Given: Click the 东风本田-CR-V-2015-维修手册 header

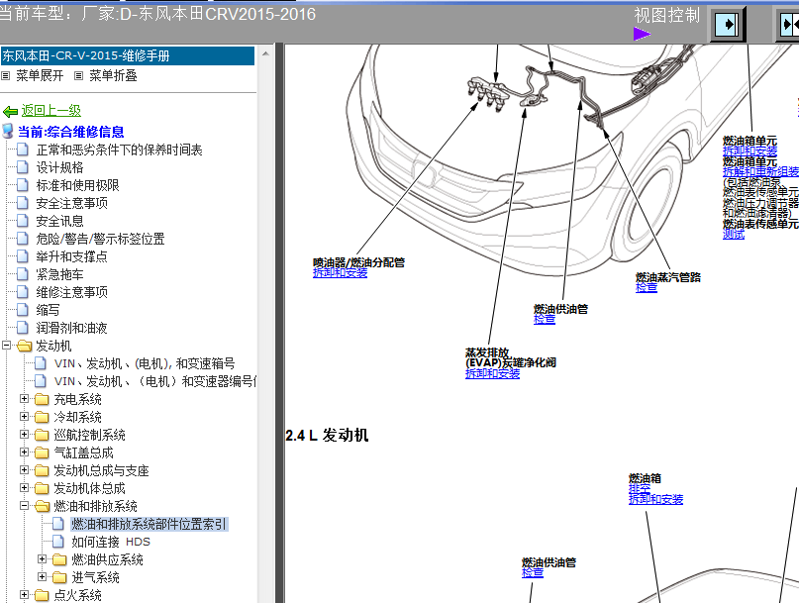Looking at the screenshot, I should (x=128, y=56).
